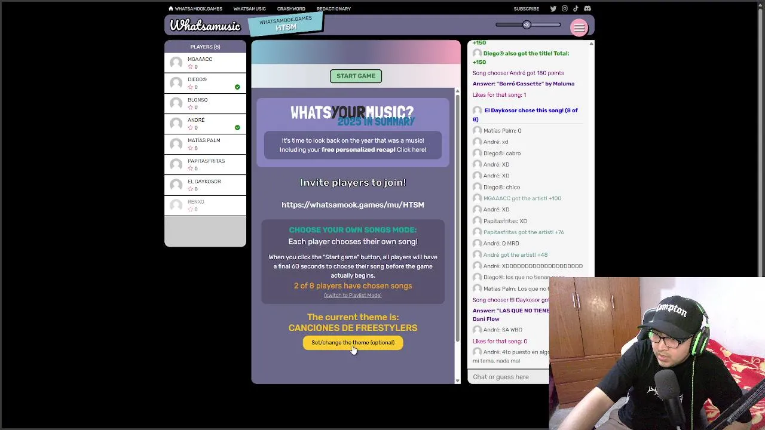Click 'Likes for that song: 1' message
Screen dimensions: 765x430
499,94
